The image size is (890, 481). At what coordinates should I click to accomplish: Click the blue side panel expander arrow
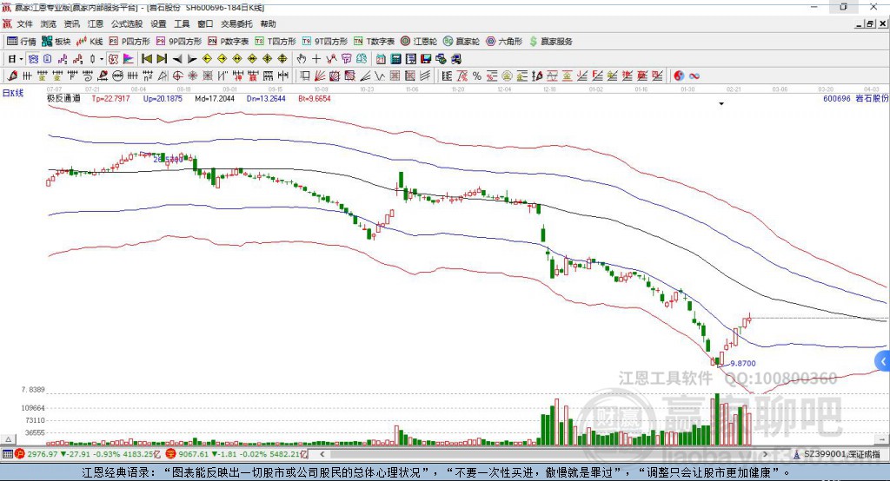(x=883, y=361)
